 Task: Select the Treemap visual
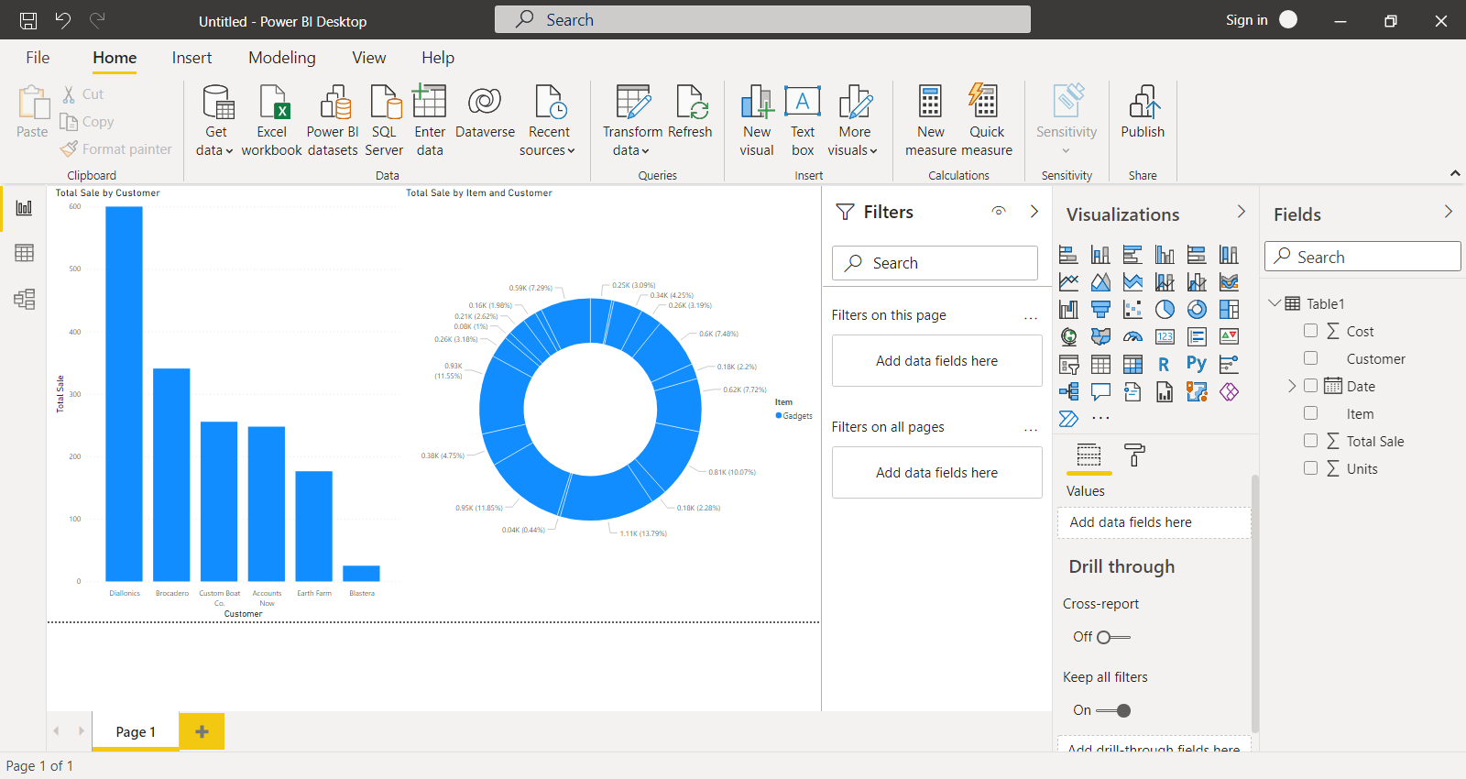coord(1229,310)
